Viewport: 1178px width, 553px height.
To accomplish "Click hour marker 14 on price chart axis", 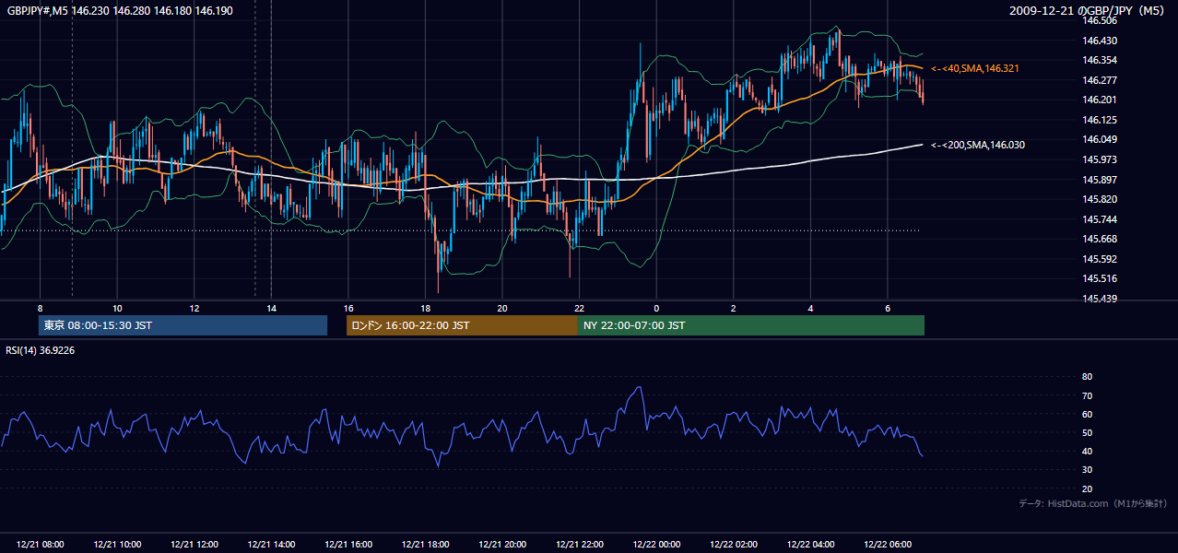I will point(271,308).
